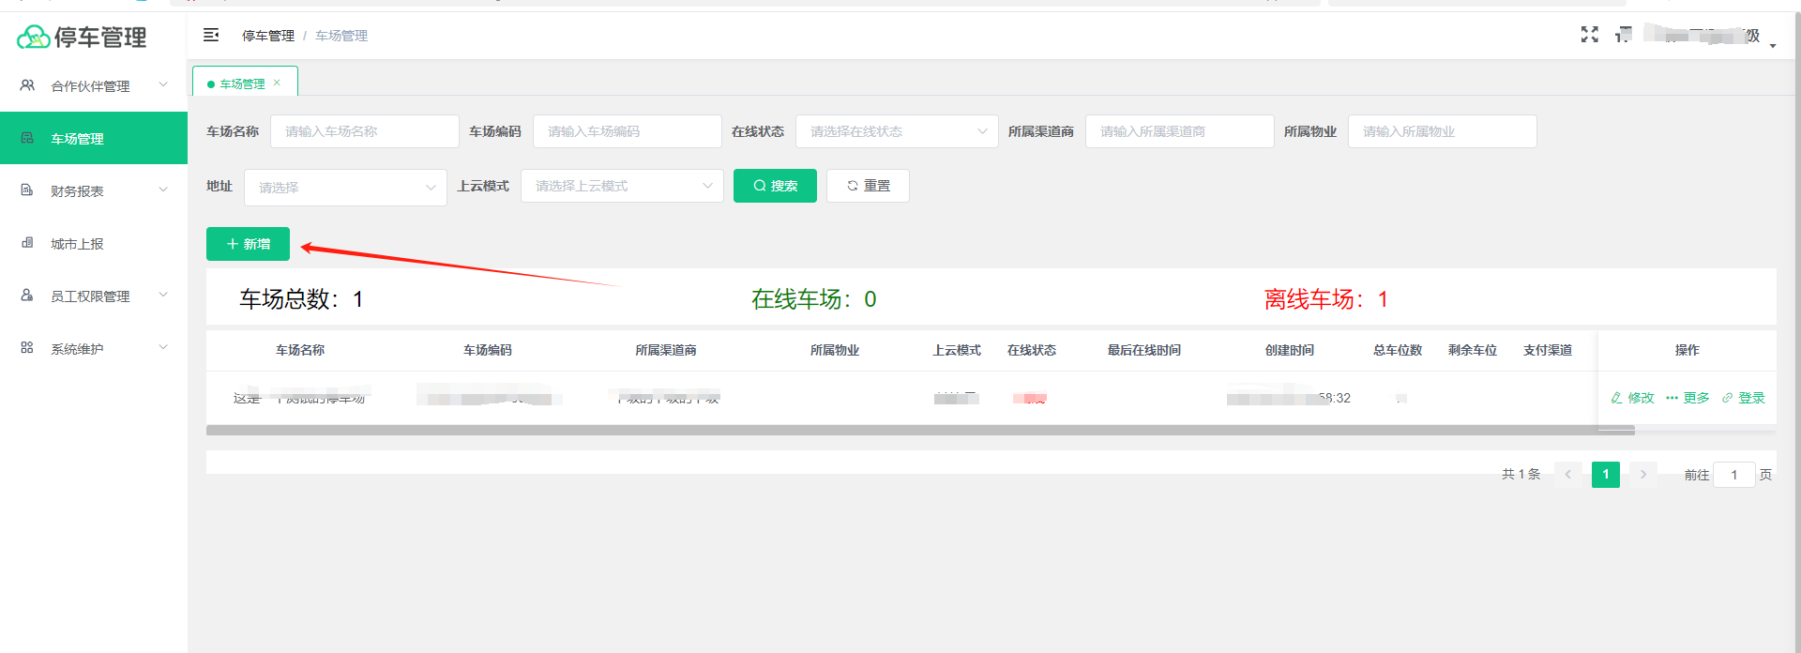This screenshot has height=653, width=1801.
Task: Click the pencil icon beside 修改
Action: tap(1616, 398)
